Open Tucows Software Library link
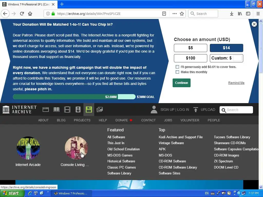The width and height of the screenshot is (263, 197). (x=232, y=137)
